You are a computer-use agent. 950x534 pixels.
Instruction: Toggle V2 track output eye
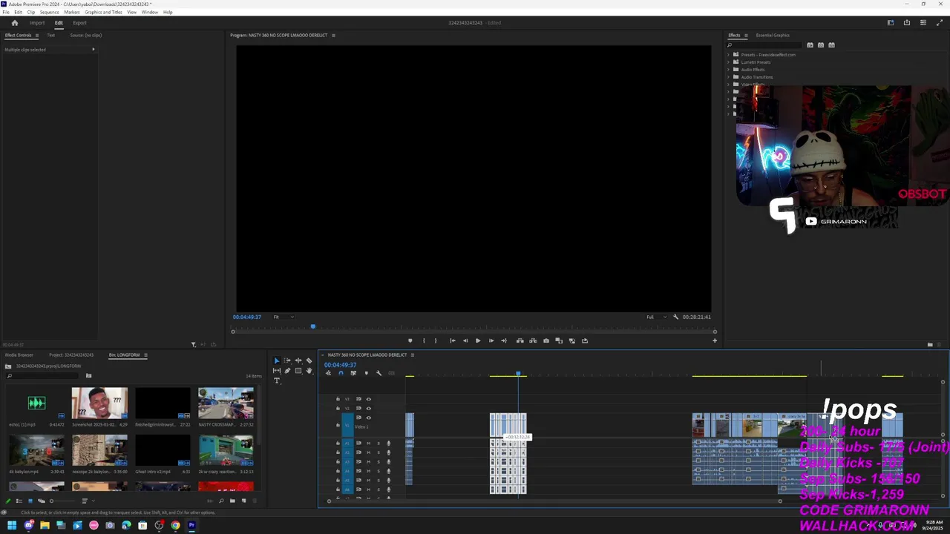pos(368,409)
